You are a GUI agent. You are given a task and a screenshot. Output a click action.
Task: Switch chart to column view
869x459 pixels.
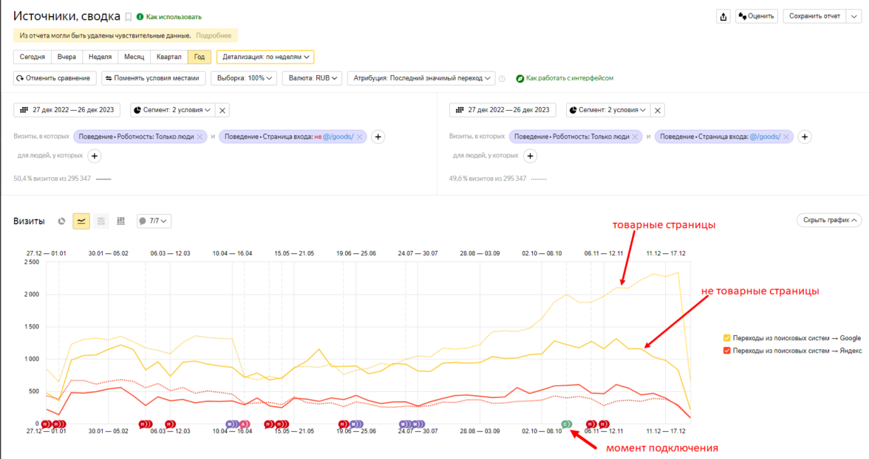tap(120, 221)
